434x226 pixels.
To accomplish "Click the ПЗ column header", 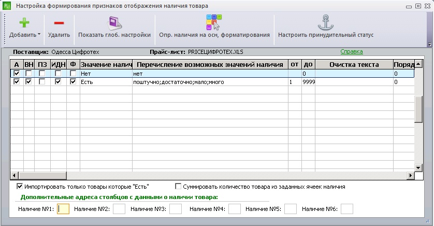I will coord(42,64).
